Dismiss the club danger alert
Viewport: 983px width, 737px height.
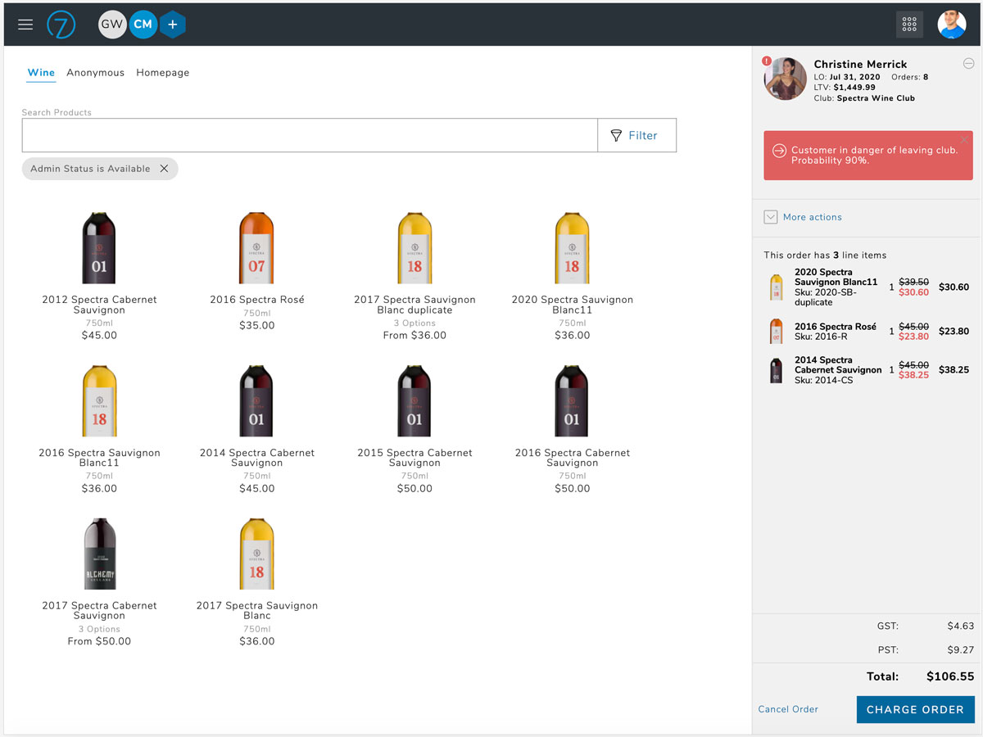click(x=964, y=140)
